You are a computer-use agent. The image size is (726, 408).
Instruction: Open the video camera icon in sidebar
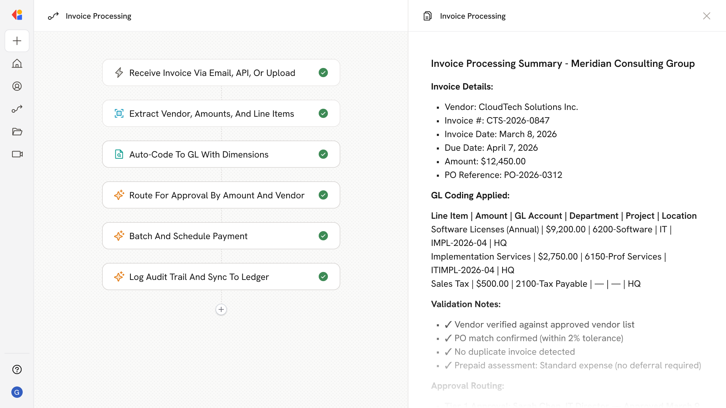pos(17,154)
